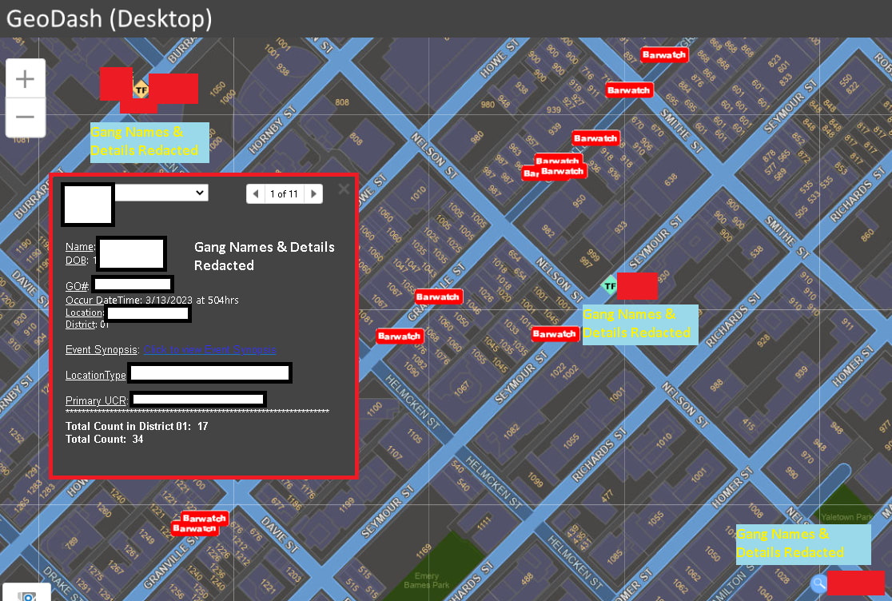892x601 pixels.
Task: Open the dropdown in the incident popup
Action: (161, 192)
